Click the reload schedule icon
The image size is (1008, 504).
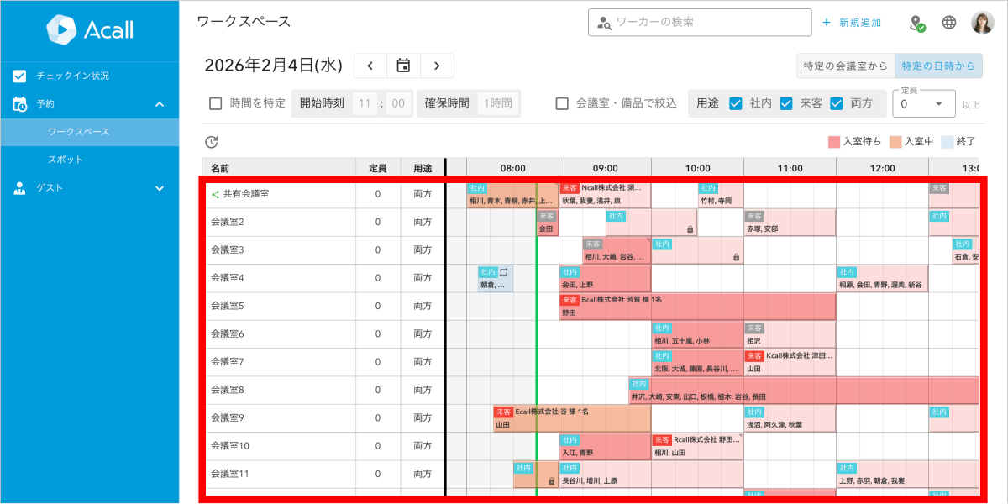212,142
